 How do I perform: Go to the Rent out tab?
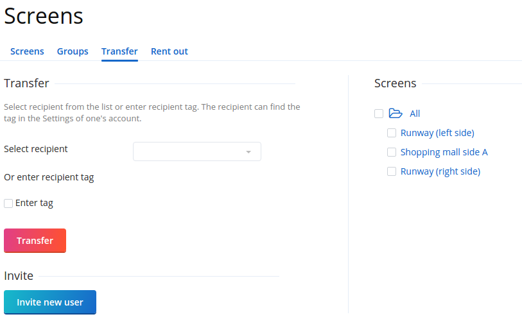click(x=169, y=51)
